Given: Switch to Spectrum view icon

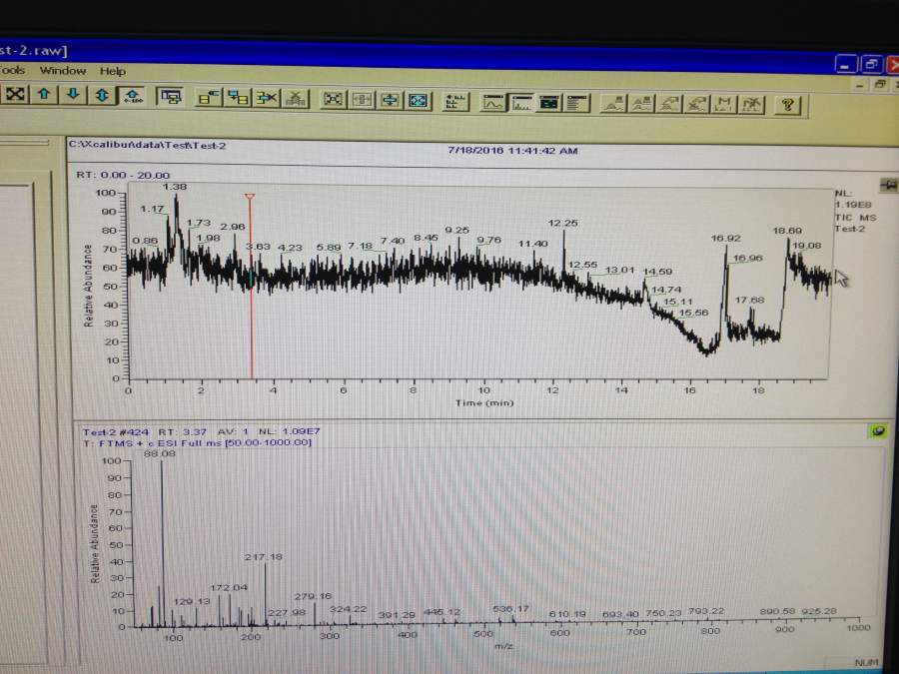Looking at the screenshot, I should pos(521,103).
